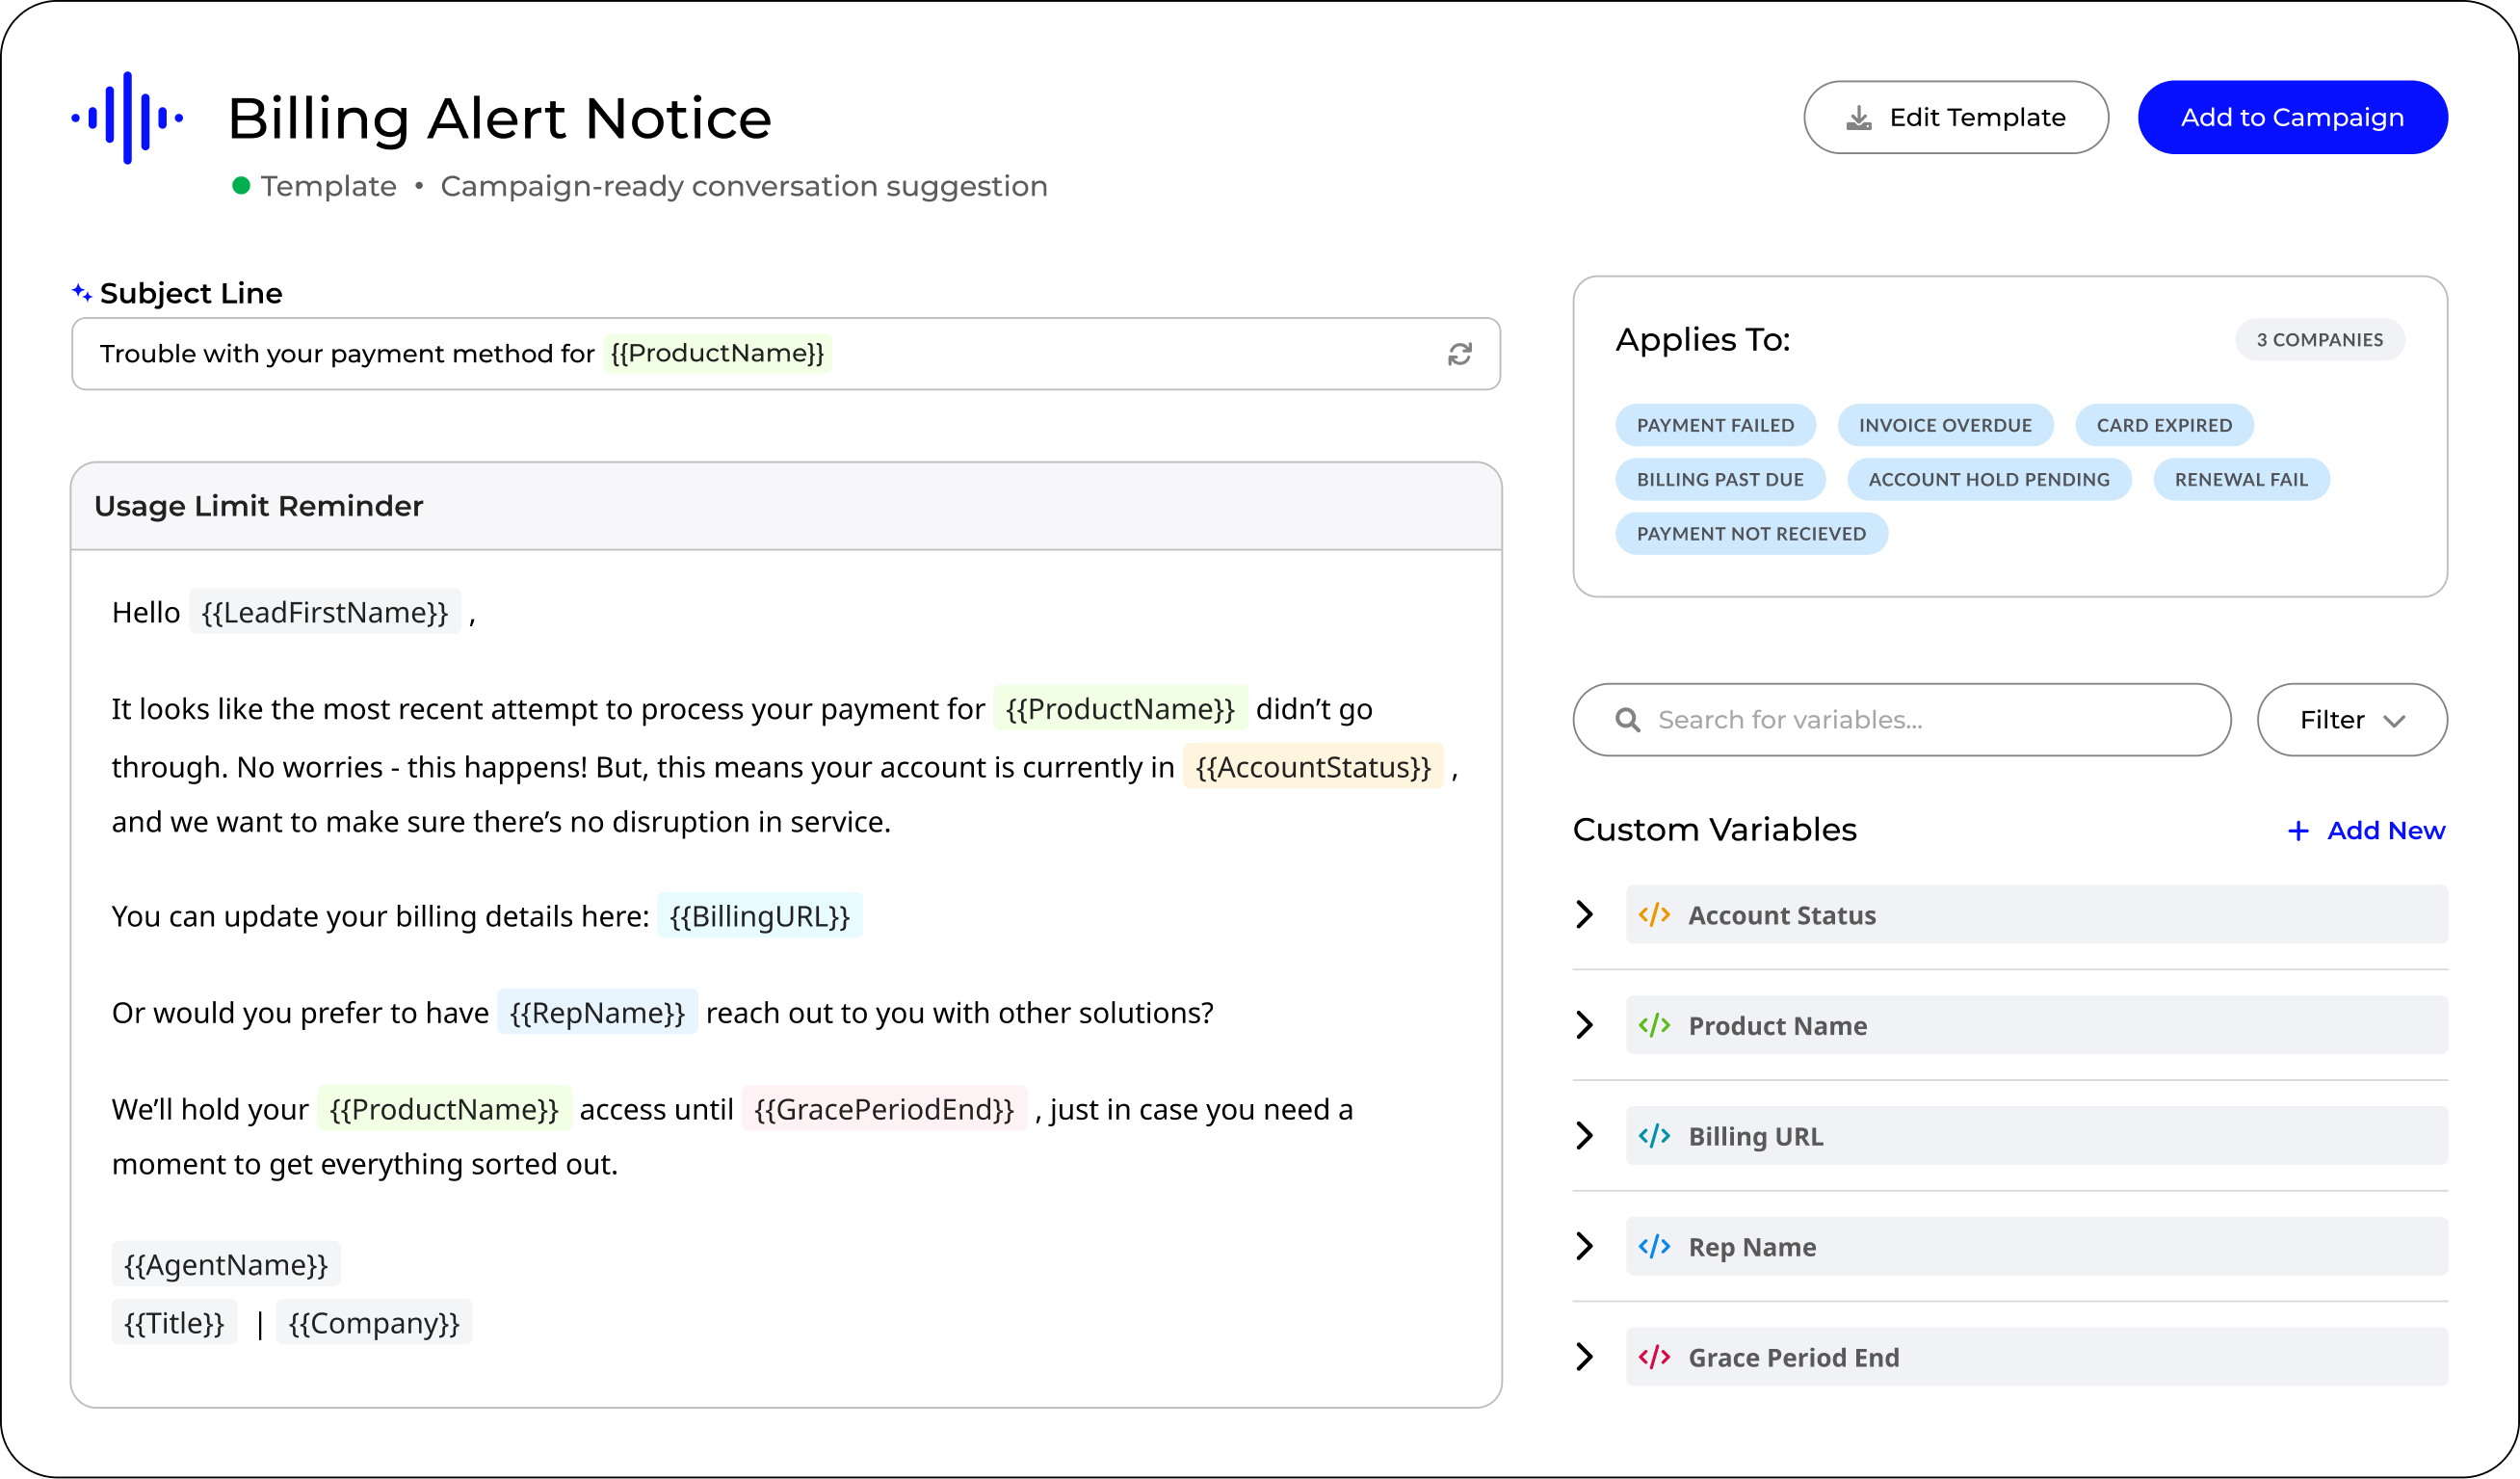Click the 3 COMPANIES badge
2520x1479 pixels.
click(2320, 340)
